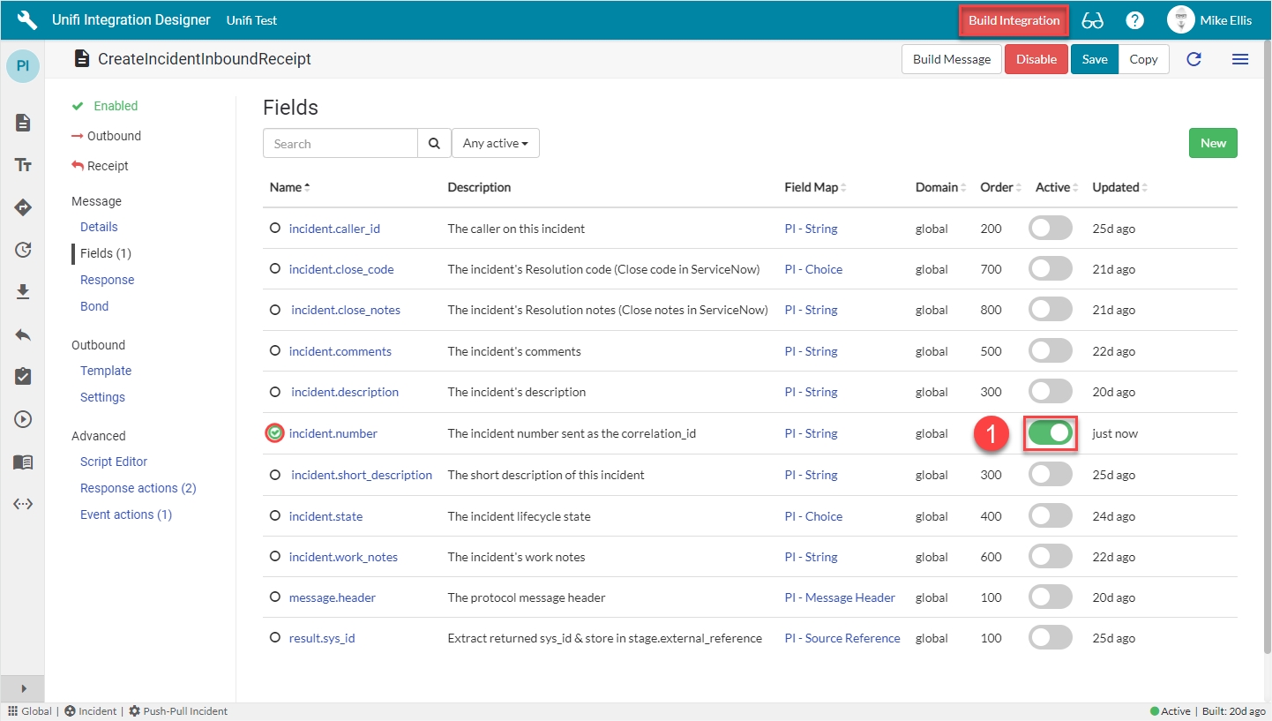Open the download icon in left sidebar
This screenshot has height=721, width=1272.
pyautogui.click(x=23, y=291)
